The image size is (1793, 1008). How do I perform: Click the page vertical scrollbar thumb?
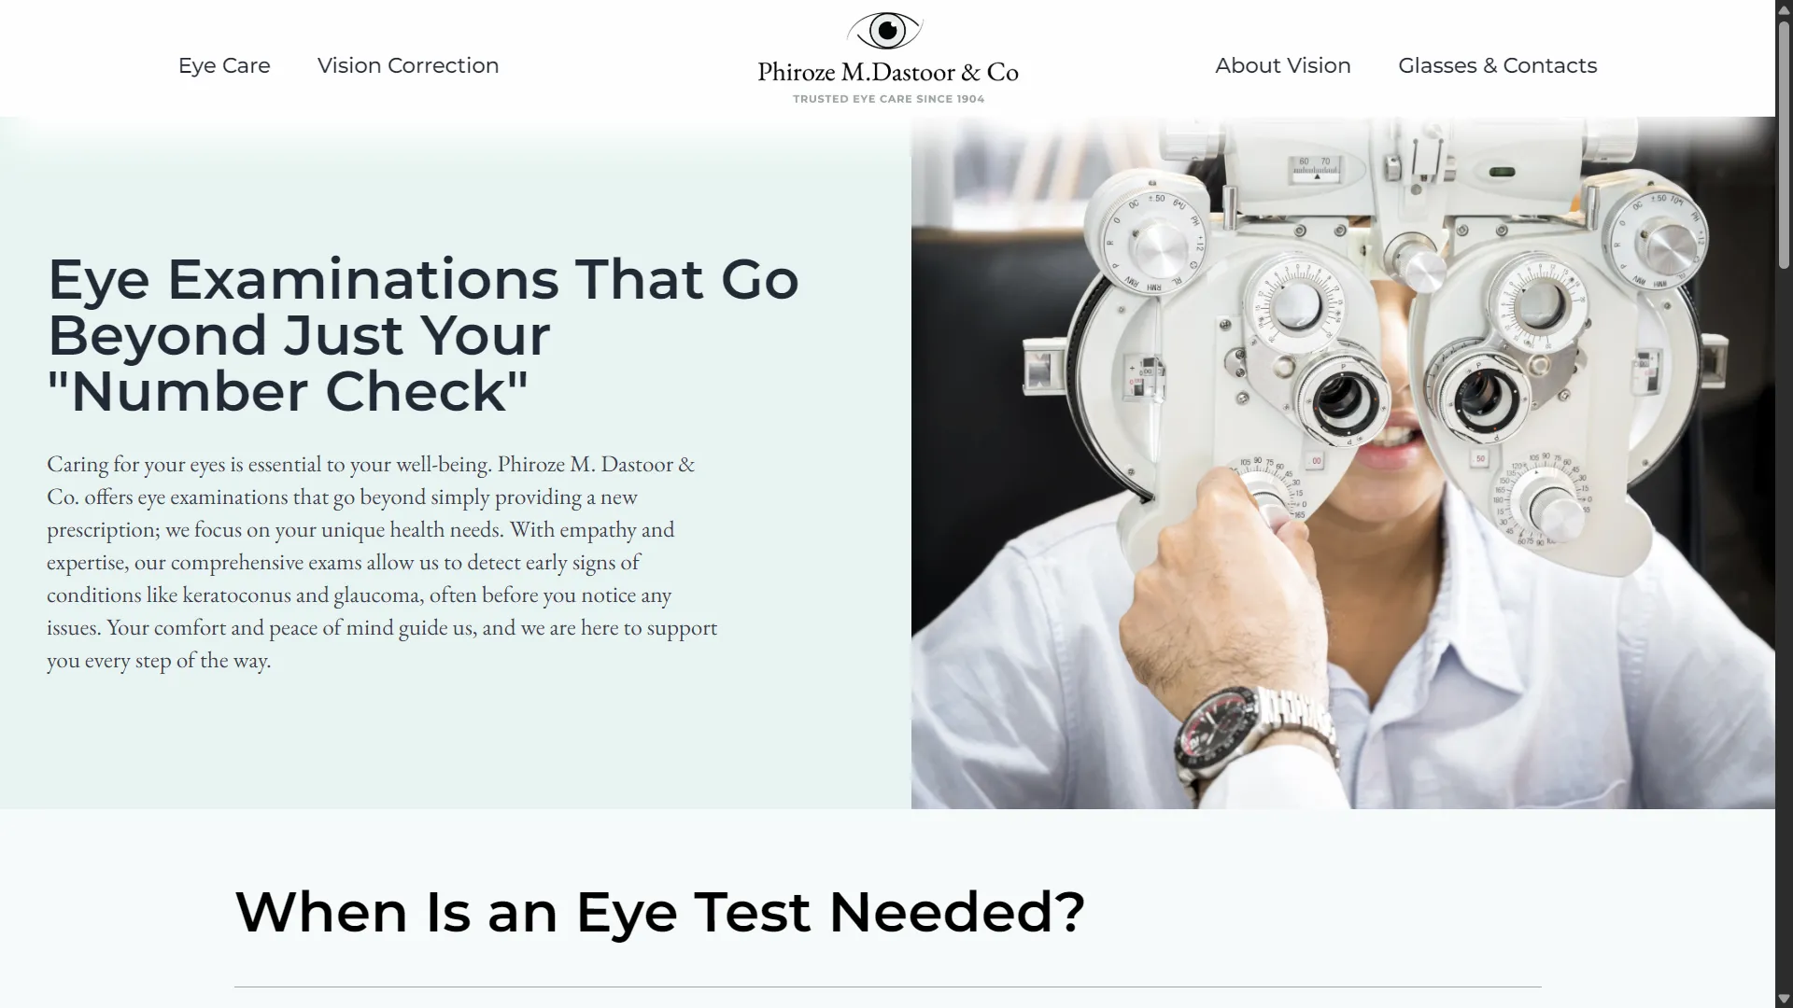pyautogui.click(x=1784, y=145)
